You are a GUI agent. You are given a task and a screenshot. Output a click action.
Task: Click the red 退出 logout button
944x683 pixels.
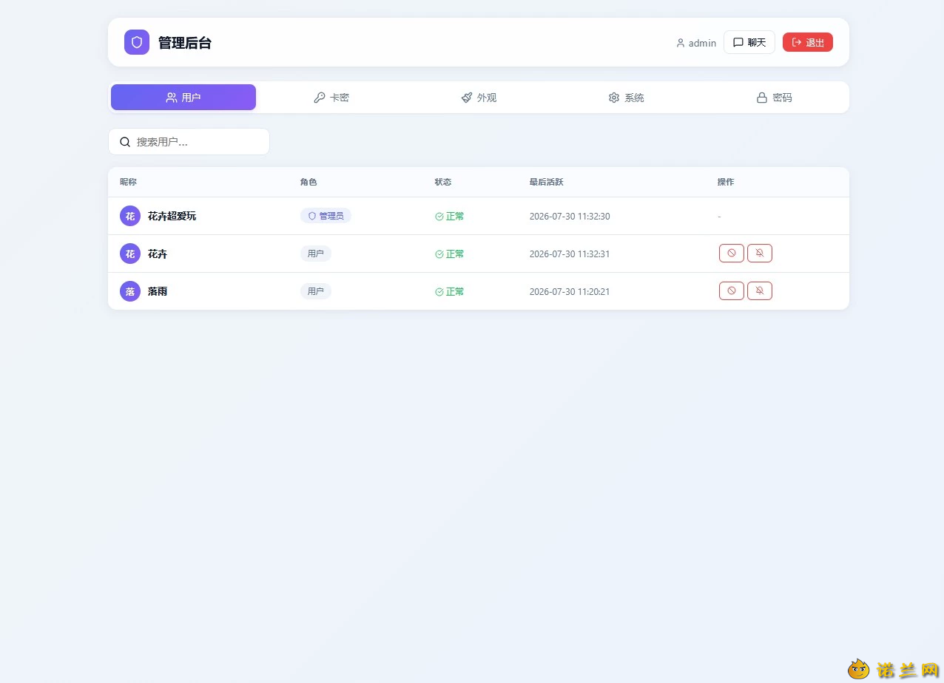point(808,42)
